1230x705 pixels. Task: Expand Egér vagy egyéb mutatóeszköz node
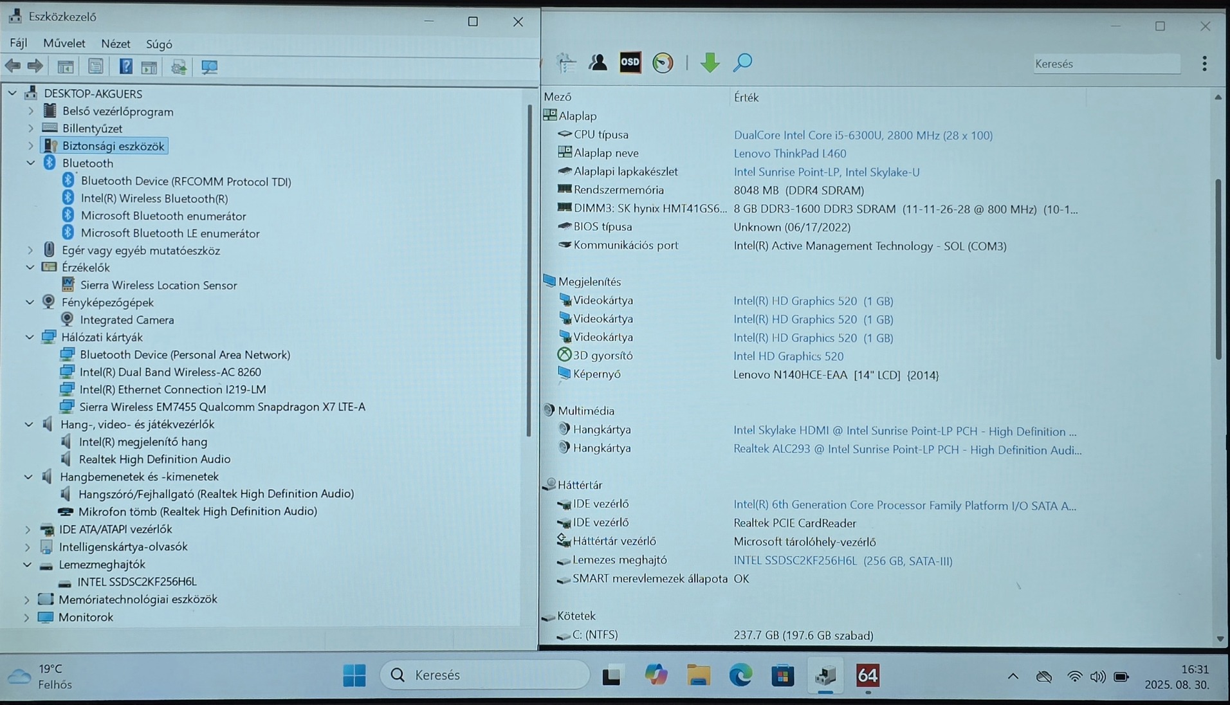(30, 250)
